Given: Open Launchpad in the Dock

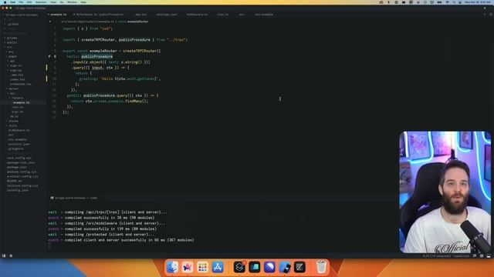Looking at the screenshot, I should tap(202, 267).
